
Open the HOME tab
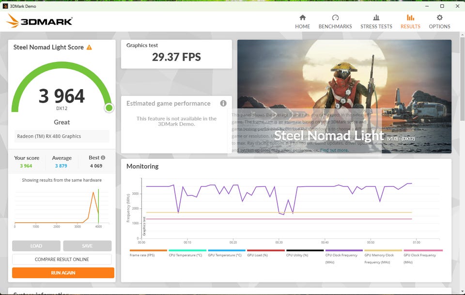pyautogui.click(x=302, y=22)
